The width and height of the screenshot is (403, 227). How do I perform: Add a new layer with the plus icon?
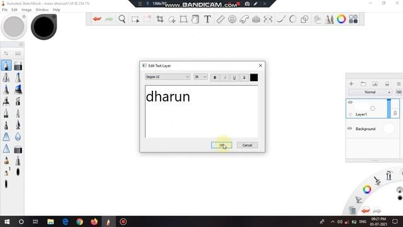(x=351, y=84)
